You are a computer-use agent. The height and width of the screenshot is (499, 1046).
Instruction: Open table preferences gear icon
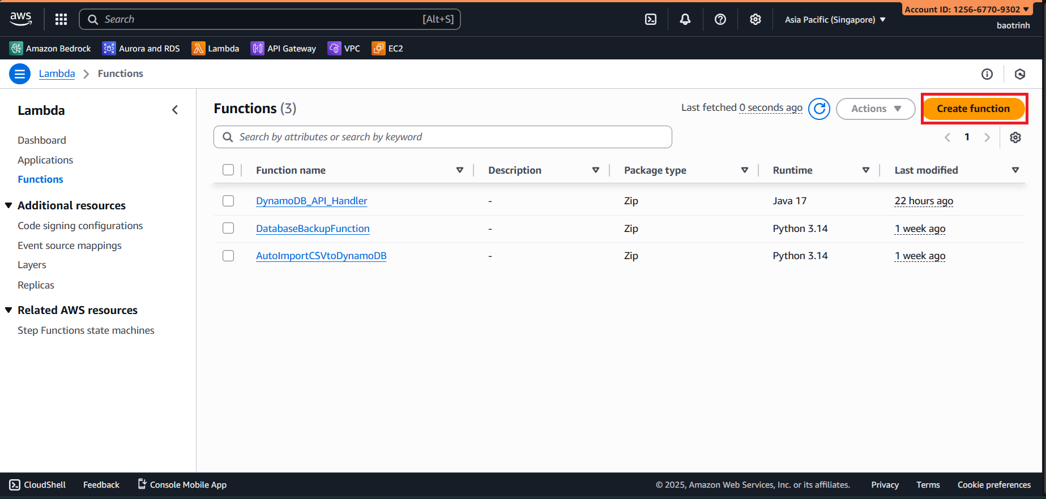pyautogui.click(x=1015, y=137)
